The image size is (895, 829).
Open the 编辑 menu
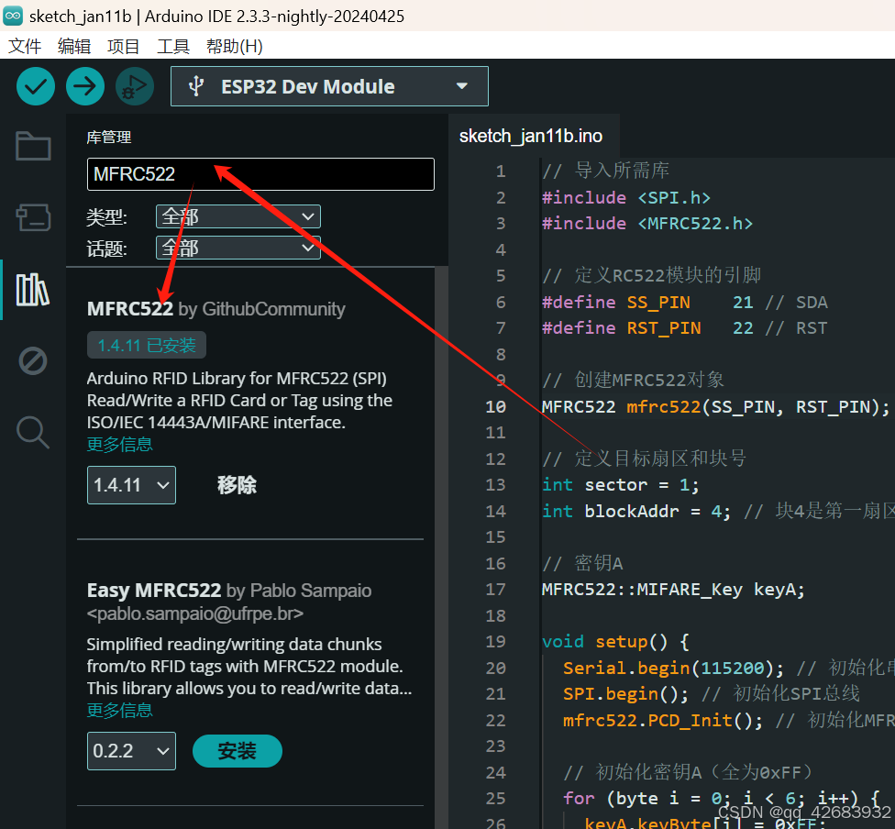point(74,46)
